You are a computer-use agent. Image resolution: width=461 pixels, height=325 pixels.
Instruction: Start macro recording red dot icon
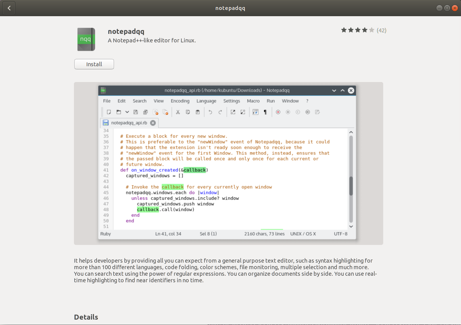(x=278, y=112)
